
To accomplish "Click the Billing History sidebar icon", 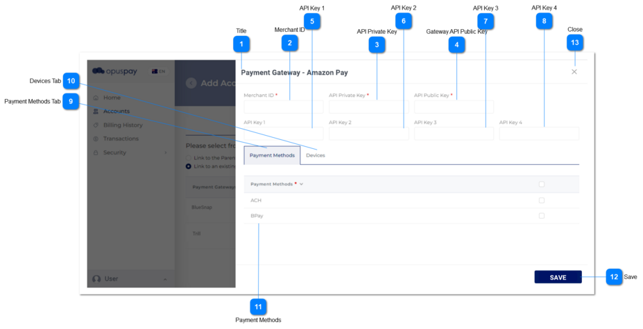I will [96, 125].
